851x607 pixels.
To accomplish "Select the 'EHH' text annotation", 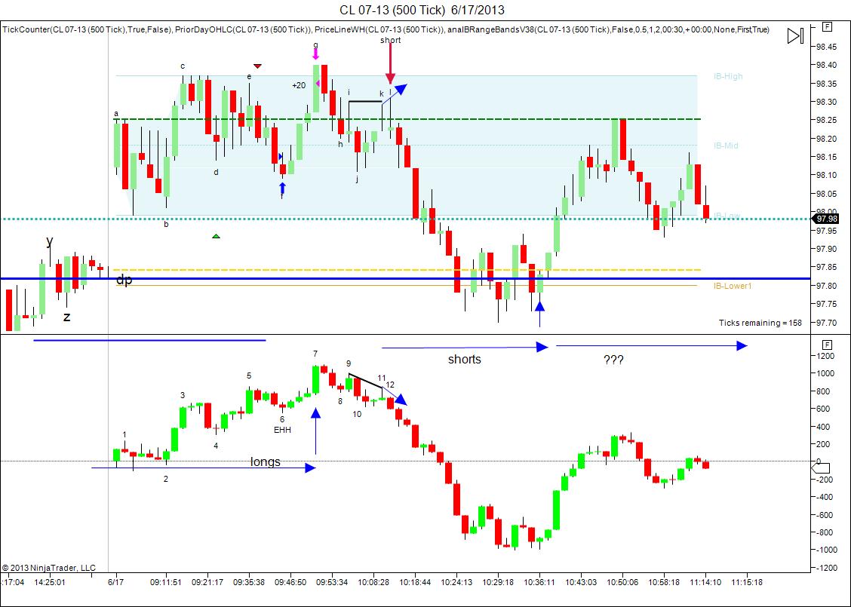I will click(x=282, y=430).
